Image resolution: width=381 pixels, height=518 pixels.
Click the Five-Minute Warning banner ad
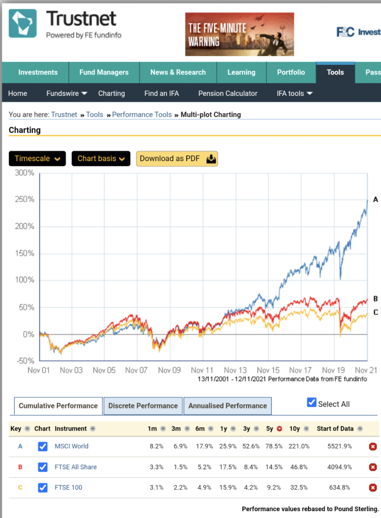[x=239, y=34]
